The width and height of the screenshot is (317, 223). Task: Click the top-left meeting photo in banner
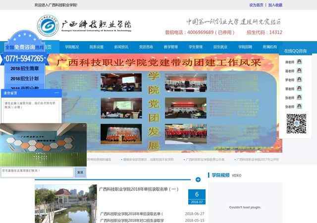tap(121, 82)
